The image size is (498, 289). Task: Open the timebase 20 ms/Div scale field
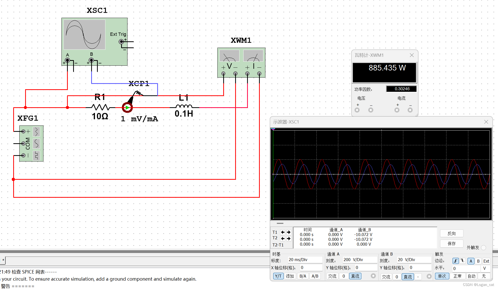pos(305,260)
